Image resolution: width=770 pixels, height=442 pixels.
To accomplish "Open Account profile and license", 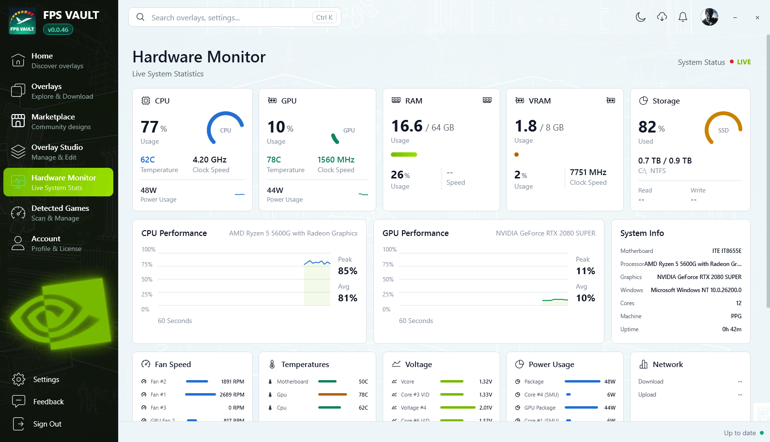I will tap(58, 243).
